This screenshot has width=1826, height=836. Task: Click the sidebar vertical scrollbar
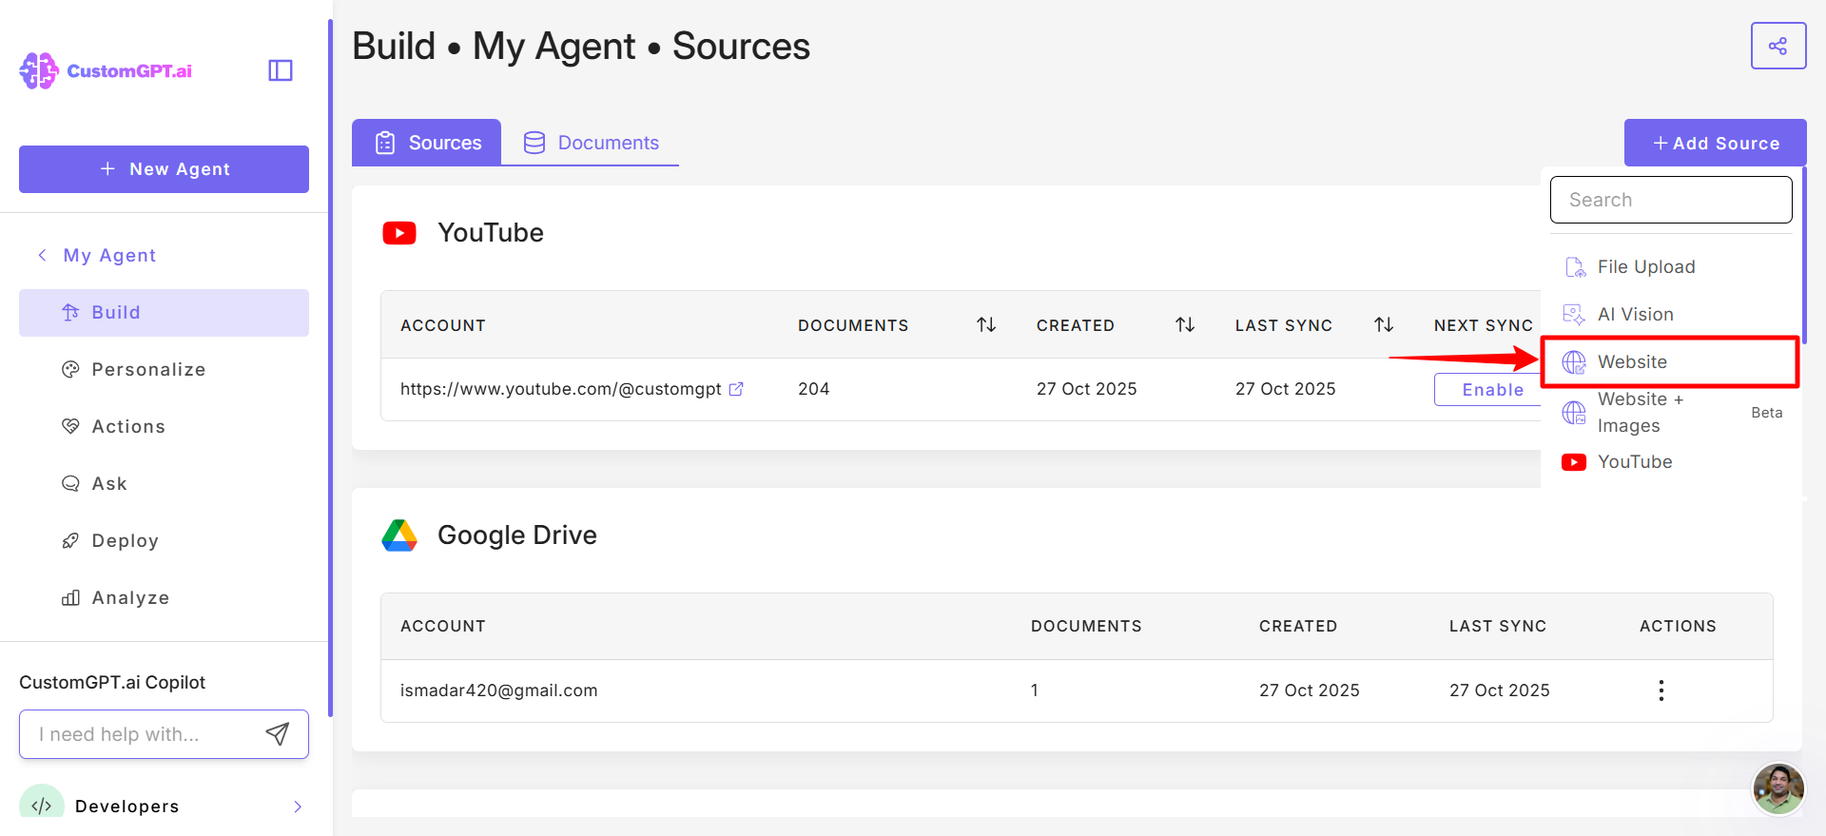coord(330,369)
